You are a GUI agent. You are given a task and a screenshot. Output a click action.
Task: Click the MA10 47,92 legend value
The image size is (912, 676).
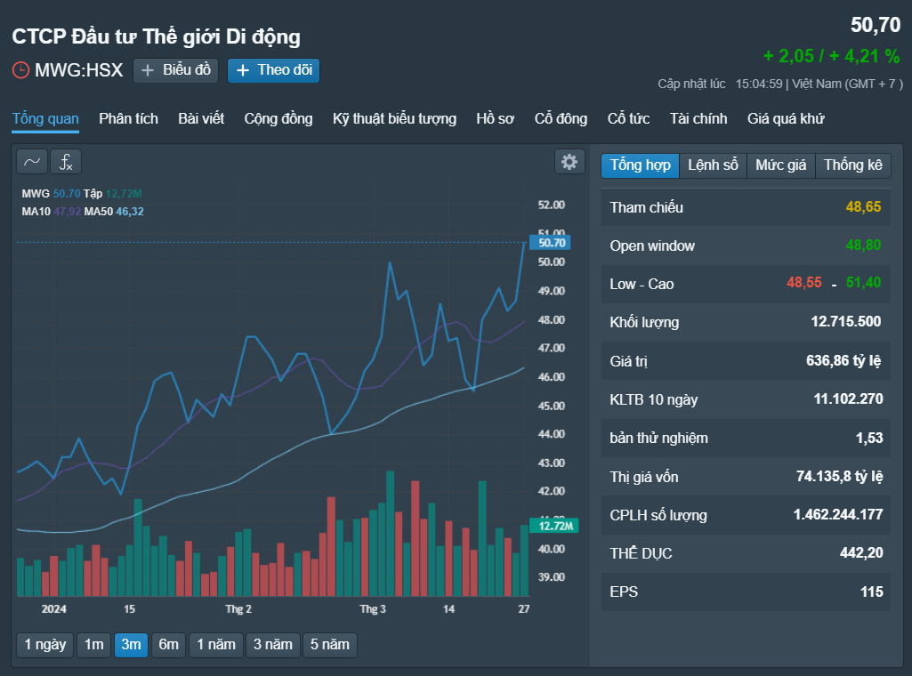[x=68, y=212]
